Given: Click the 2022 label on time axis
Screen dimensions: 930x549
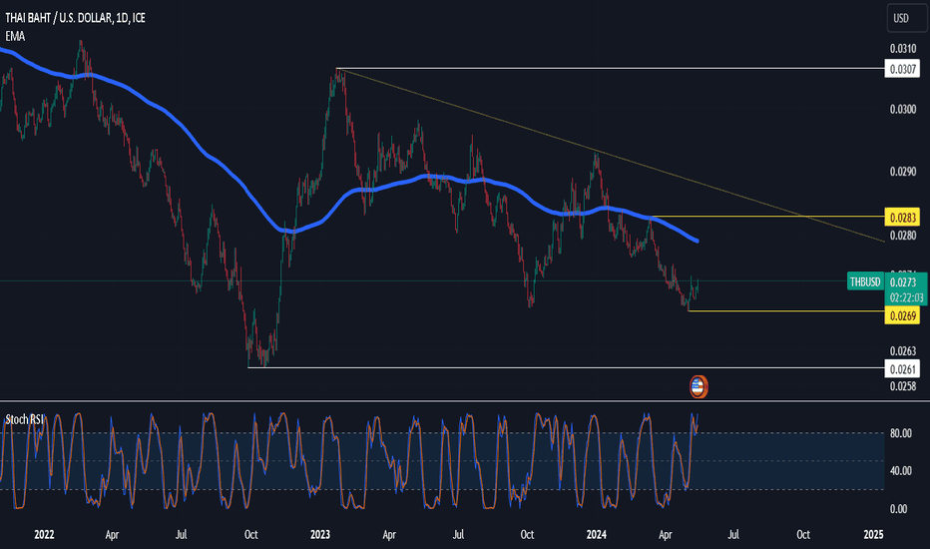Looking at the screenshot, I should [x=44, y=534].
